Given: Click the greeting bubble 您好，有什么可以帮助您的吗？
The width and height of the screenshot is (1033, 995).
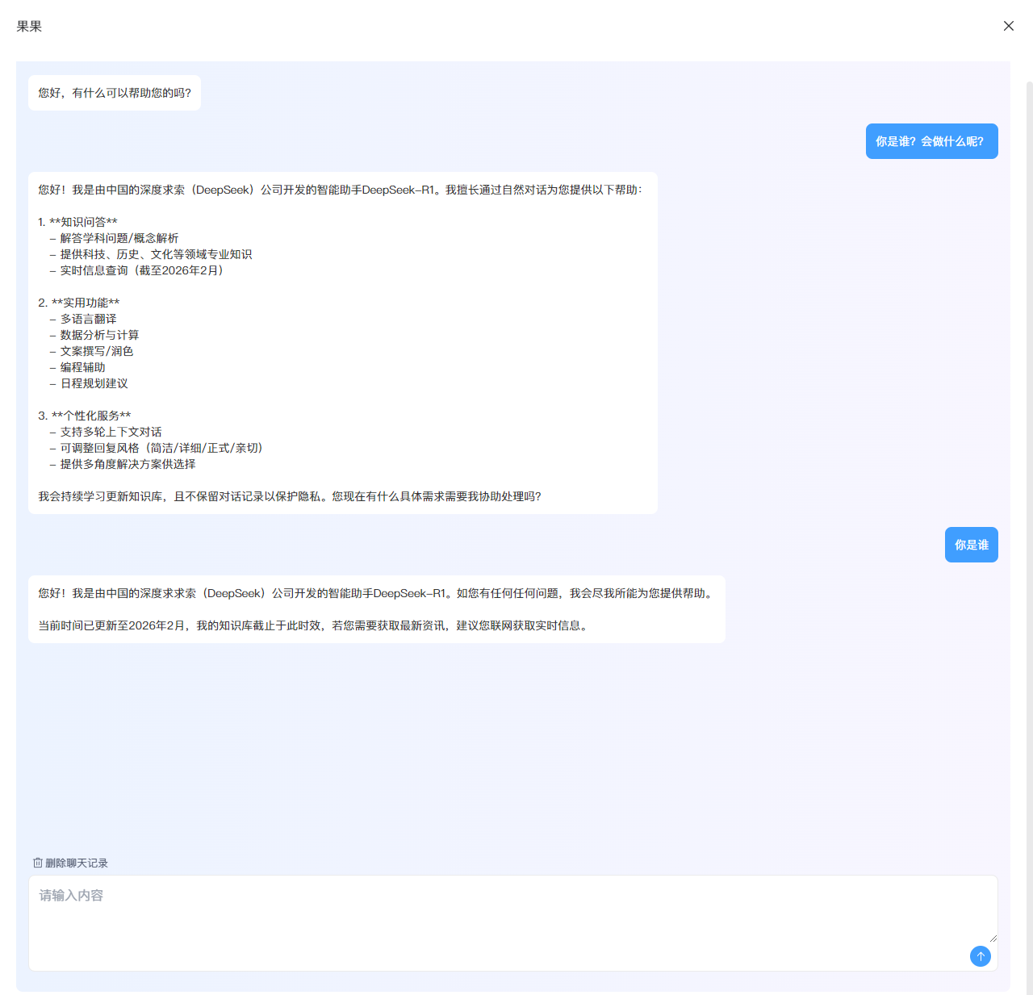Looking at the screenshot, I should click(115, 93).
